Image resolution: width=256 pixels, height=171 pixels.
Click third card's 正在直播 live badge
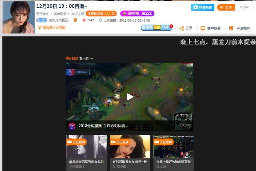click(x=164, y=142)
